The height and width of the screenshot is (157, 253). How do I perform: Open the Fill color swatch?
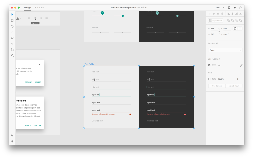click(214, 65)
